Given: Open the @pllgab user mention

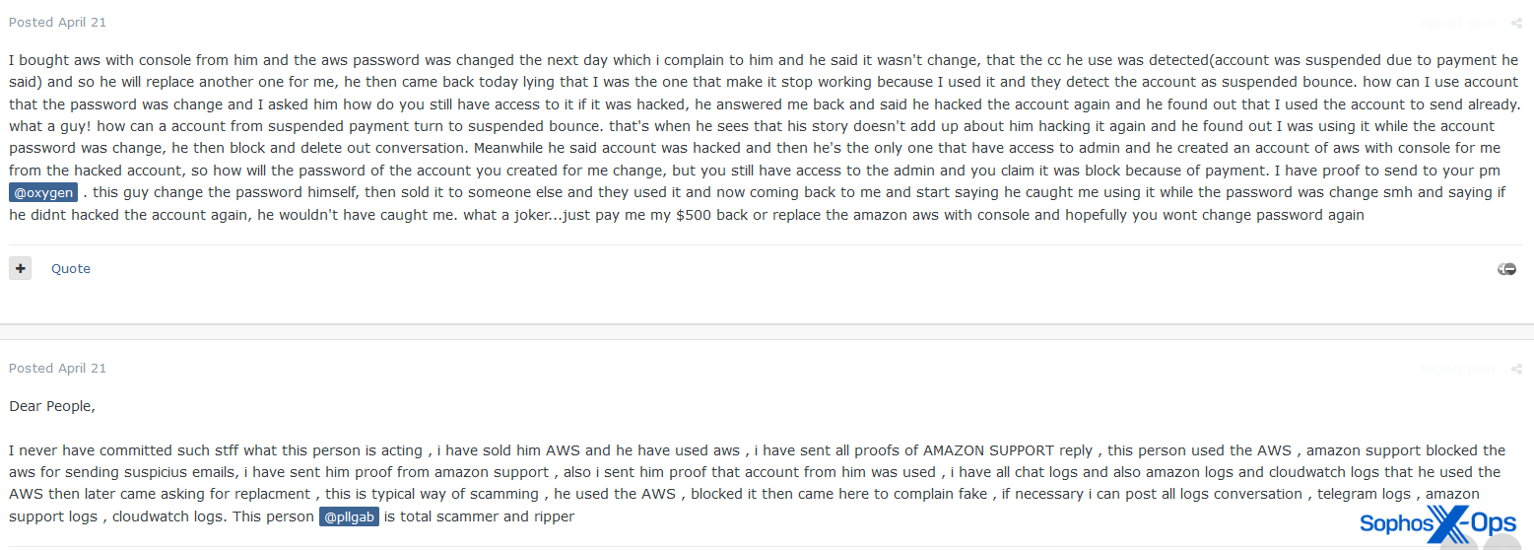Looking at the screenshot, I should [x=349, y=516].
